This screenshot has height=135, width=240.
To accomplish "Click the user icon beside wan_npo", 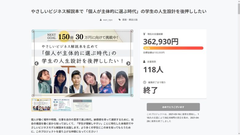I will pyautogui.click(x=101, y=20).
